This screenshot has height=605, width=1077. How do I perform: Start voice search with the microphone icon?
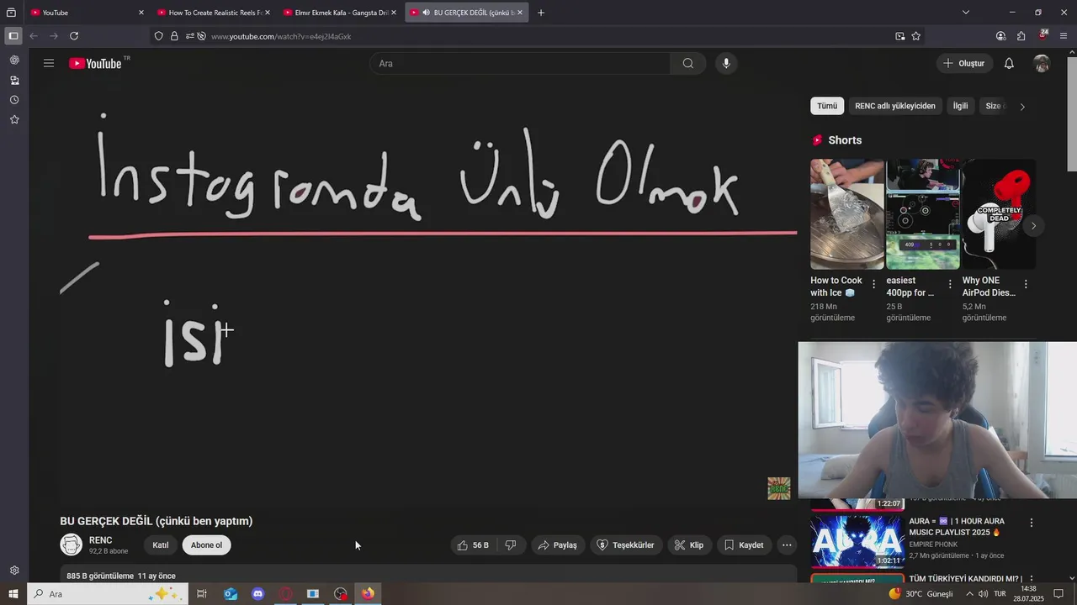[x=726, y=63]
